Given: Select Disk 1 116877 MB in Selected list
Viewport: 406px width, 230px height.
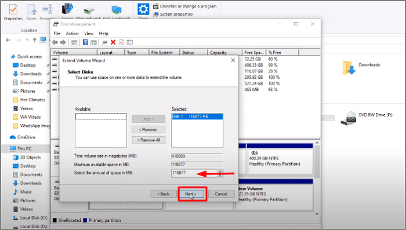Looking at the screenshot, I should click(197, 116).
